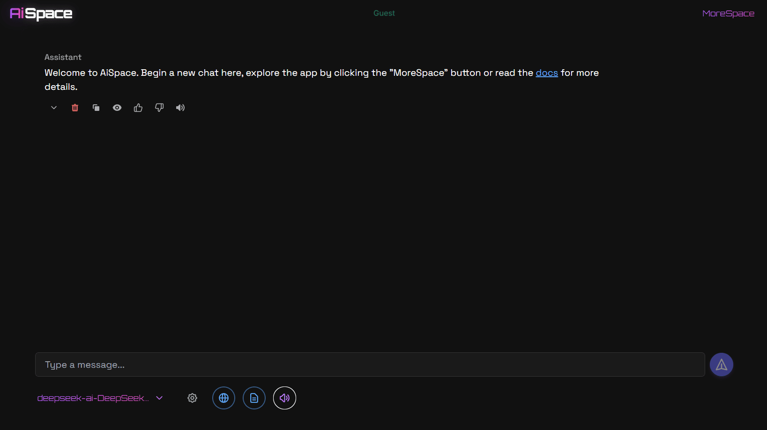Toggle web search globe button
The width and height of the screenshot is (767, 430).
point(223,398)
